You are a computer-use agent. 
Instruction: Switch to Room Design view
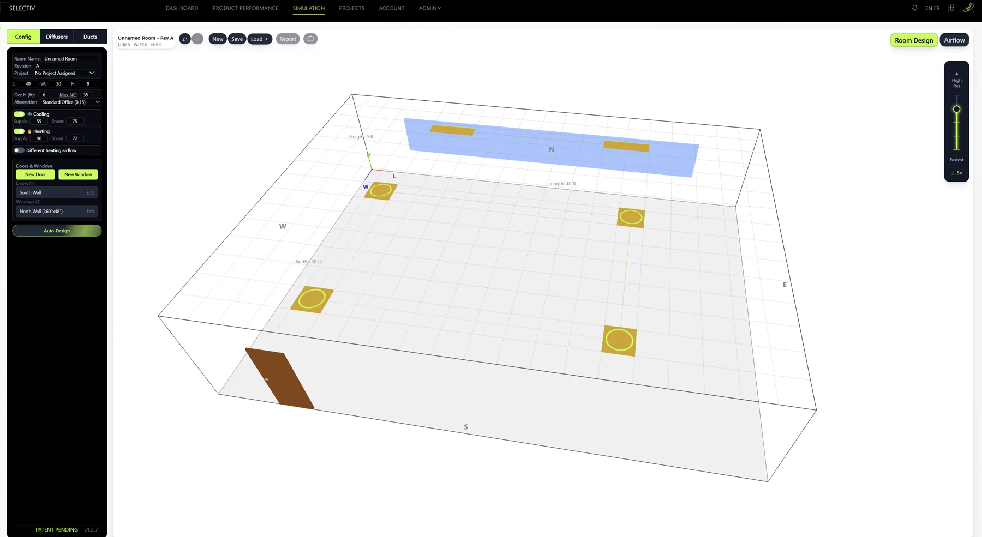coord(914,40)
